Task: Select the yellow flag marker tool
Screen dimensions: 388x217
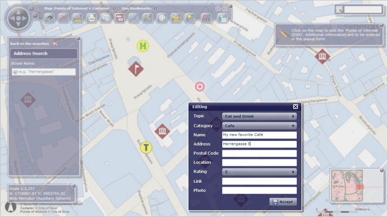Action: (190, 18)
